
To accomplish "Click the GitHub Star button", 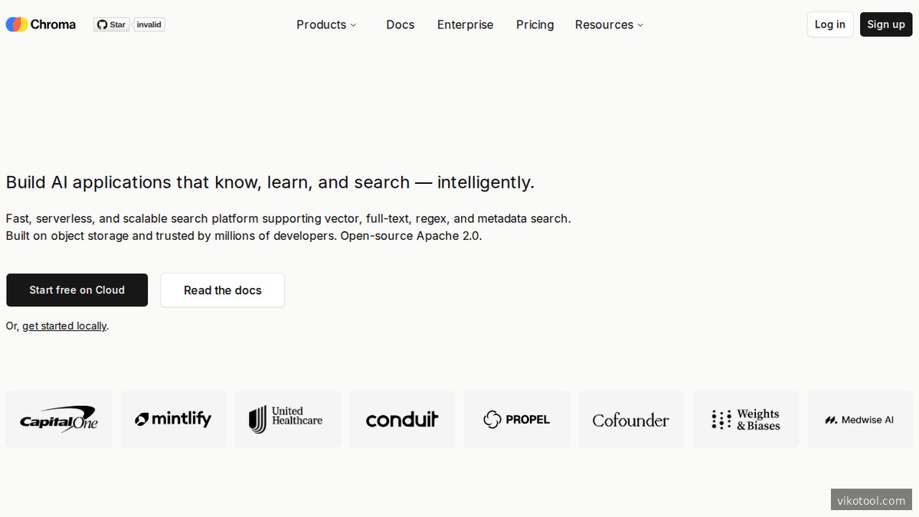I will click(x=112, y=25).
